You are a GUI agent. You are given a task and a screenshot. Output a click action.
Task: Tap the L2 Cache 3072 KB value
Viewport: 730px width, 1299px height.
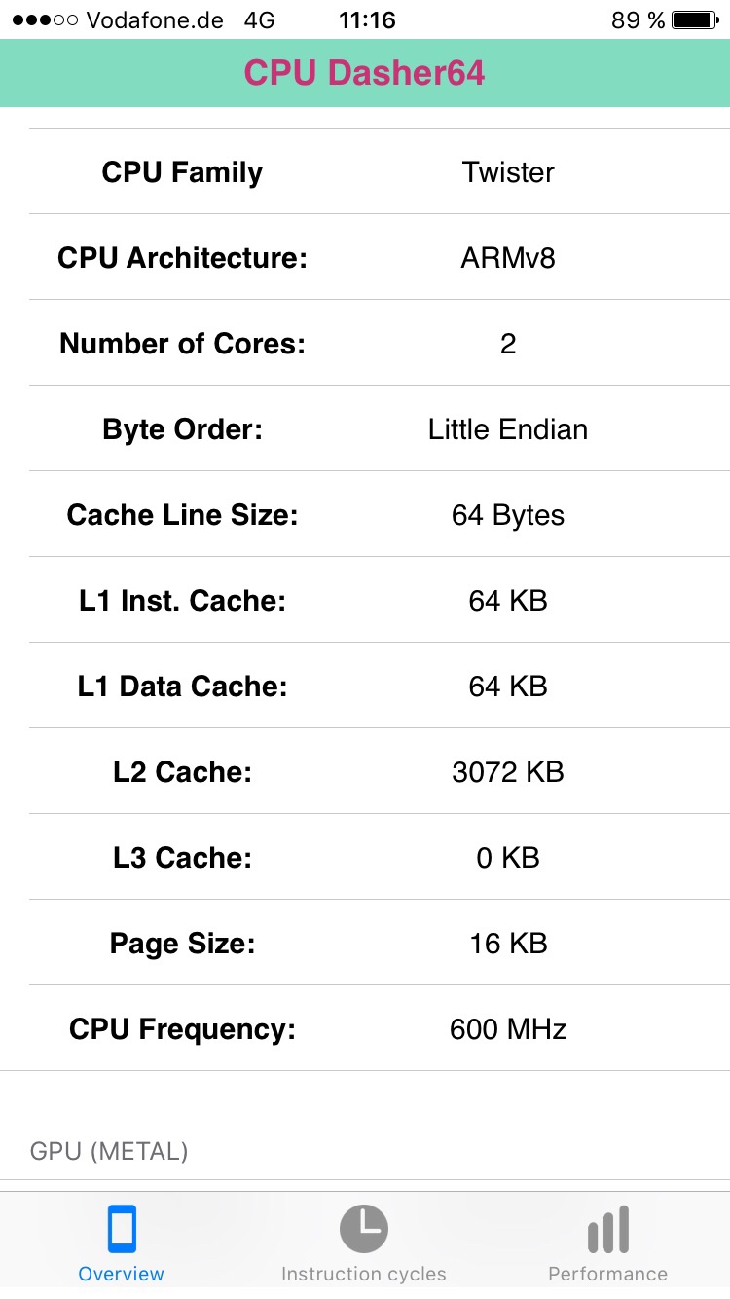tap(508, 772)
